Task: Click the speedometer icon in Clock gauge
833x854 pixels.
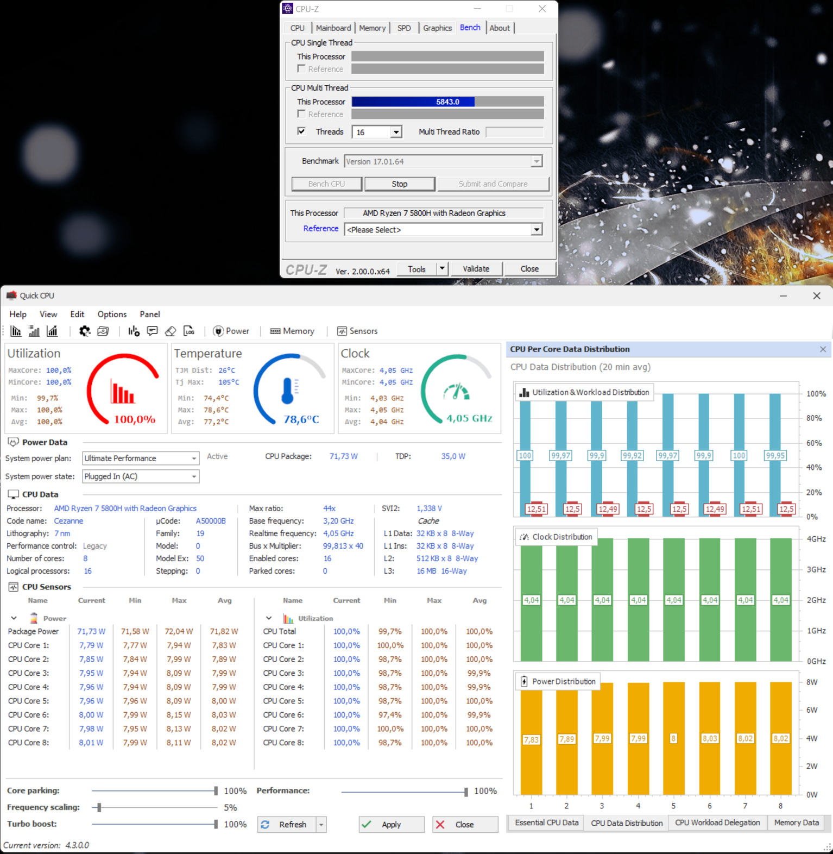Action: [x=456, y=391]
